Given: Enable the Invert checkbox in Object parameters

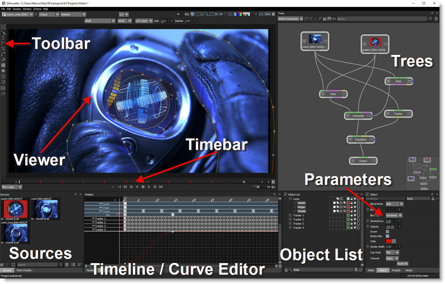Looking at the screenshot, I should point(387,232).
